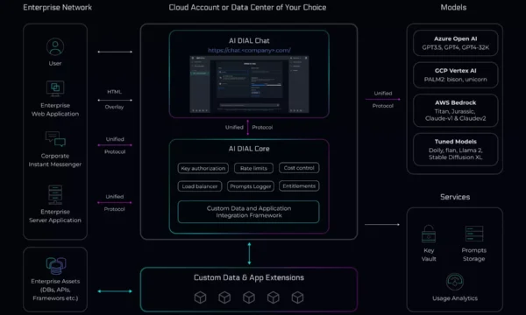526x315 pixels.
Task: Select Cloud Account or Data Center heading
Action: click(x=247, y=7)
